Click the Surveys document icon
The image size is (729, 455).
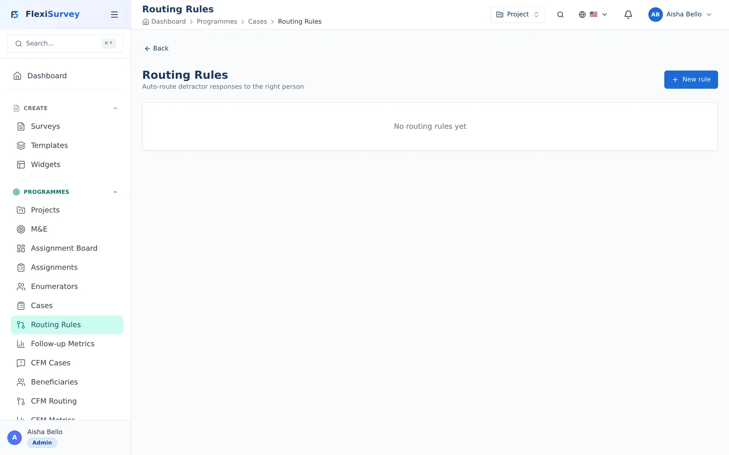[21, 126]
